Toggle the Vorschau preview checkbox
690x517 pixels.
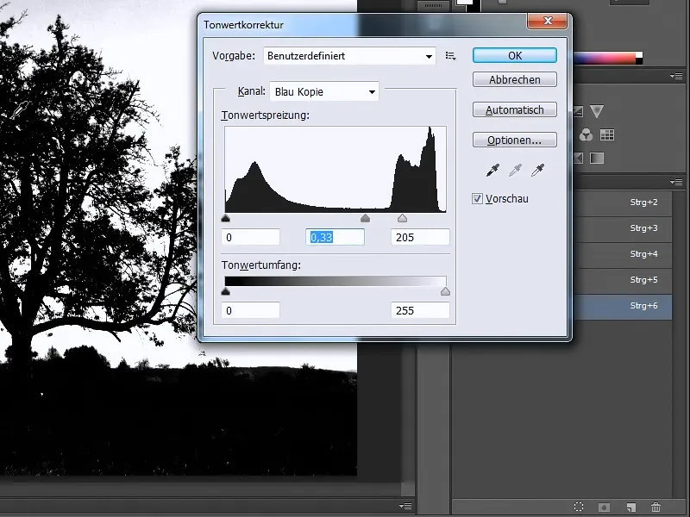point(477,199)
